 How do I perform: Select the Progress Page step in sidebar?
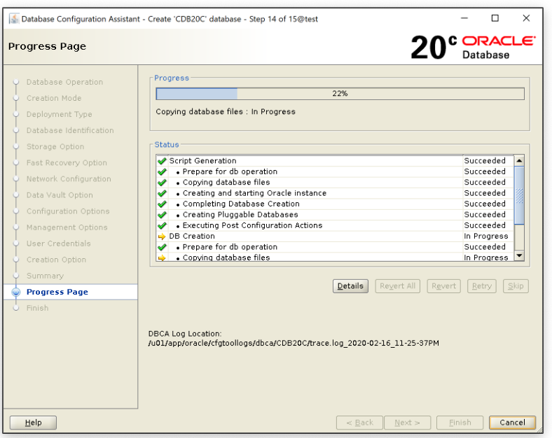[57, 292]
